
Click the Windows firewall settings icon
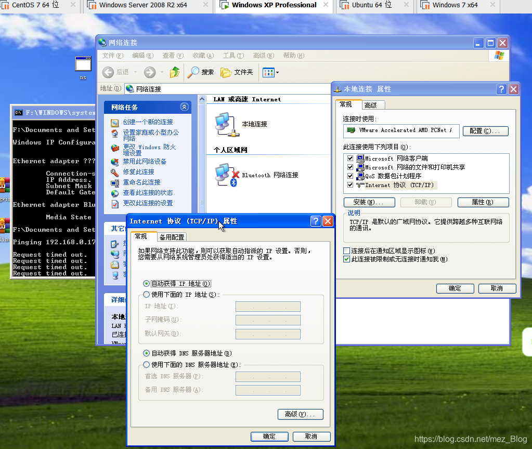click(x=115, y=148)
